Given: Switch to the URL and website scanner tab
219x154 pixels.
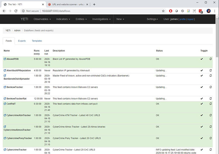Looking at the screenshot, I should 68,4.
